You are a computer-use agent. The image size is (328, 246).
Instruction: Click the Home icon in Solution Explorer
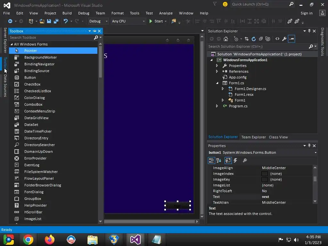click(x=226, y=39)
